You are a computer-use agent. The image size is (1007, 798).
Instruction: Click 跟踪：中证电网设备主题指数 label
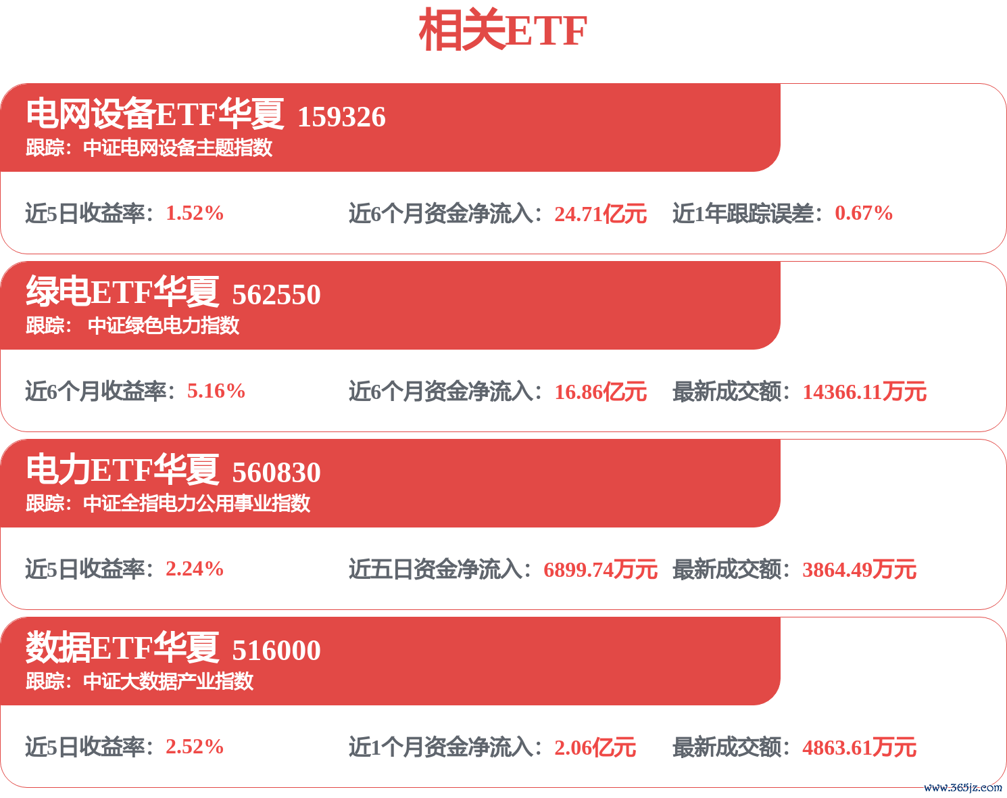pos(149,147)
